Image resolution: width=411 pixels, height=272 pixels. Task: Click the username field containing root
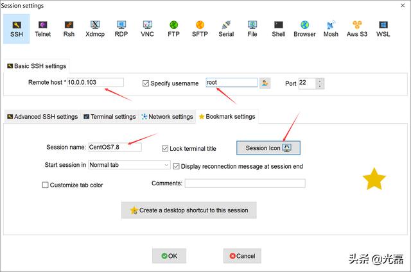231,83
